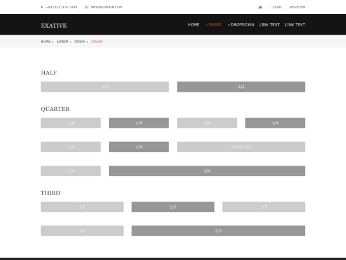Image resolution: width=346 pixels, height=260 pixels.
Task: Click the QUARTER section heading
Action: click(55, 109)
